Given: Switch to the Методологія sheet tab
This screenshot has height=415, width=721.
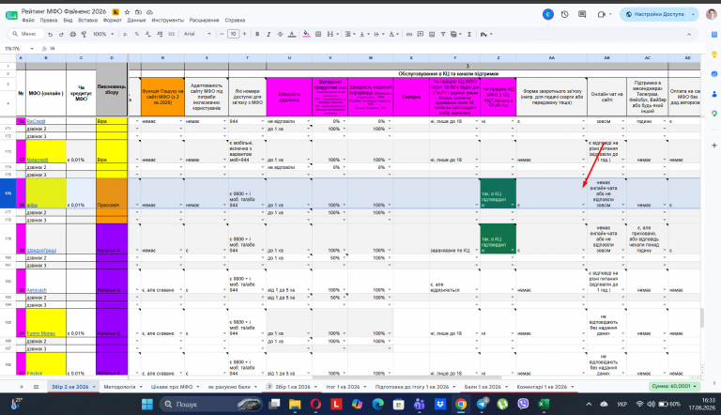Looking at the screenshot, I should coord(119,387).
